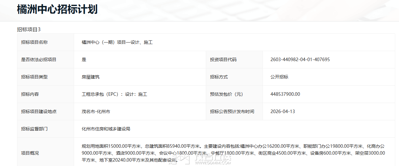Click the 招标项目3 section heading

point(29,30)
